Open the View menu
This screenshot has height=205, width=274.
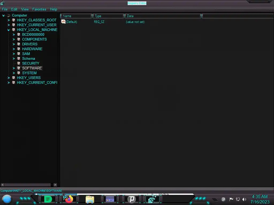point(25,9)
